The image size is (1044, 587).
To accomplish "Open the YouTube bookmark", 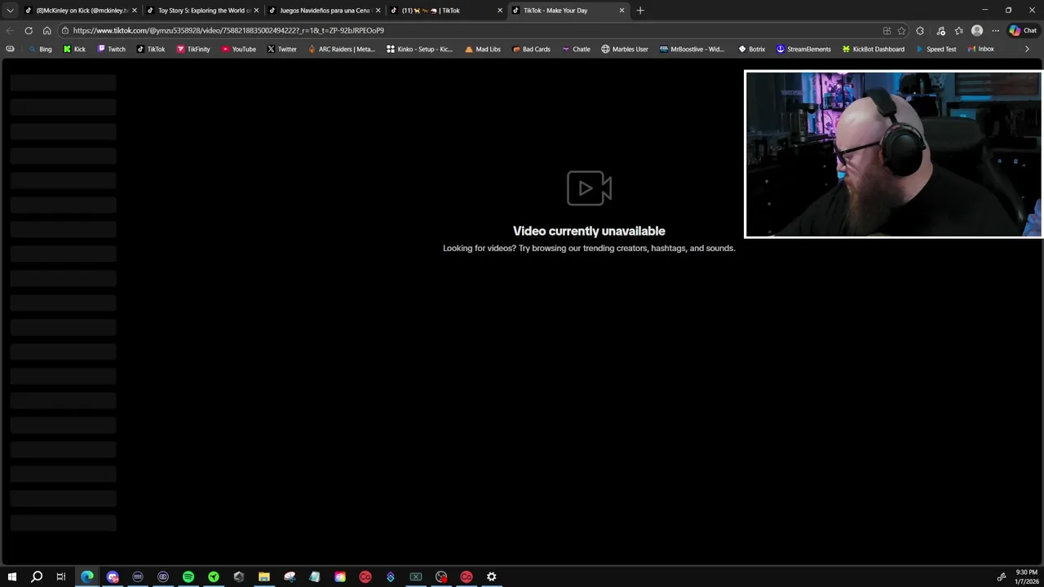I will click(239, 49).
